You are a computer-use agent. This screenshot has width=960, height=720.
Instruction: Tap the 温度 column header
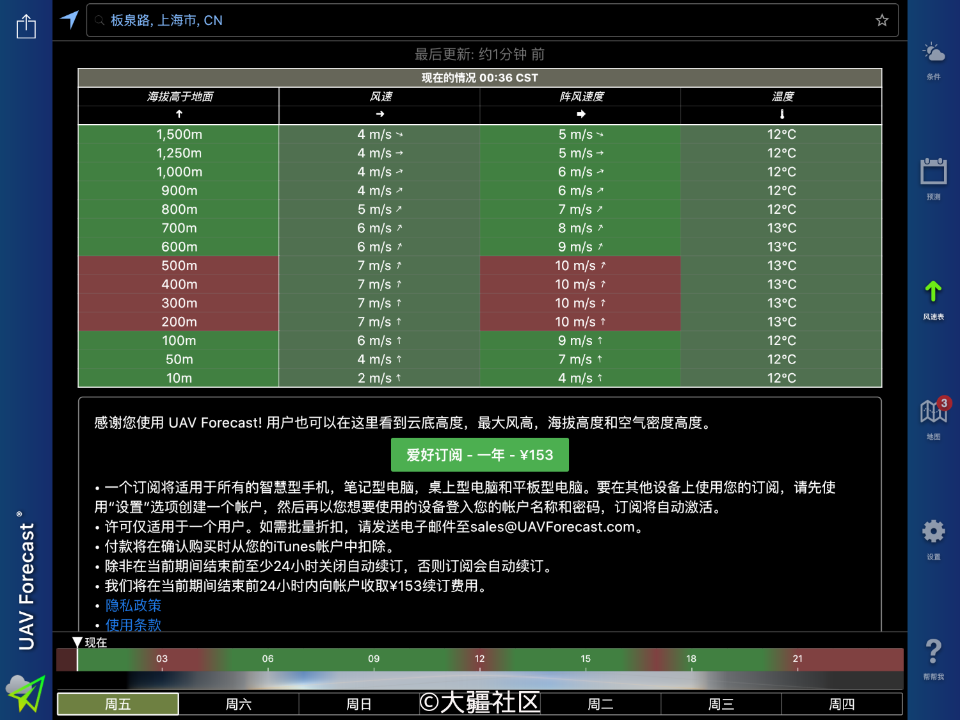(782, 97)
